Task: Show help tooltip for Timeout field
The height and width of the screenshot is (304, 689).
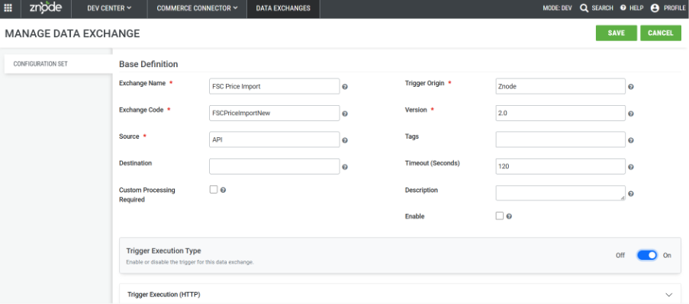Action: coord(630,167)
